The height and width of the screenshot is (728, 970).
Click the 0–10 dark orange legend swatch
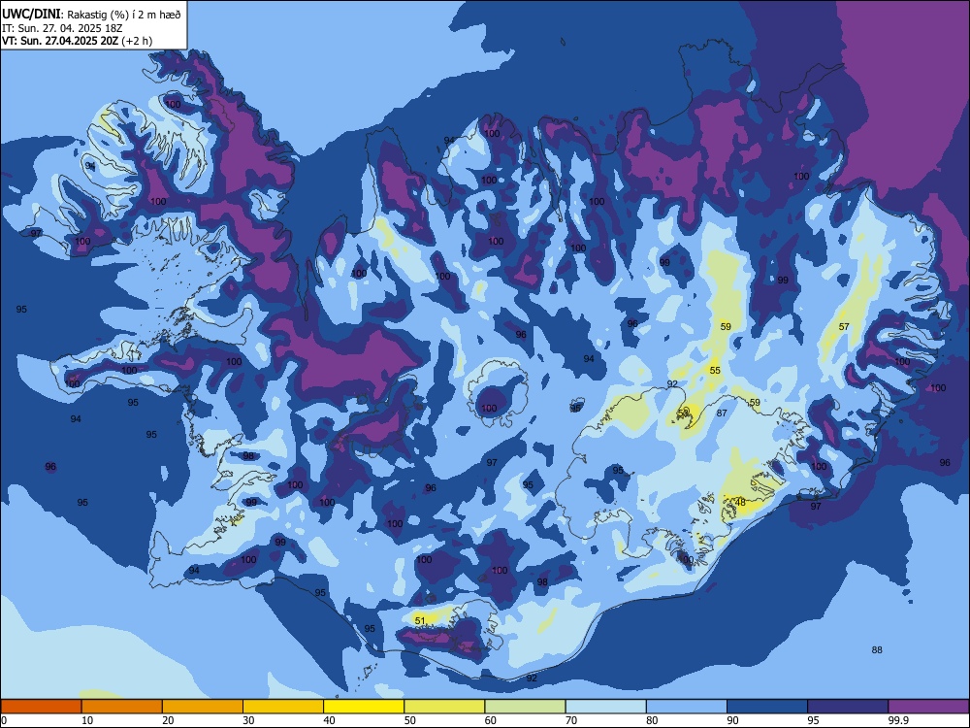(41, 707)
